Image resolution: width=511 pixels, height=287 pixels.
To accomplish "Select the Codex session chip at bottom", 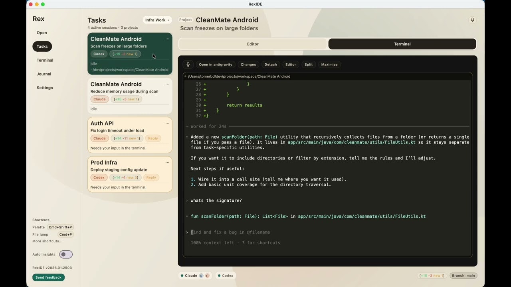I will pyautogui.click(x=226, y=275).
